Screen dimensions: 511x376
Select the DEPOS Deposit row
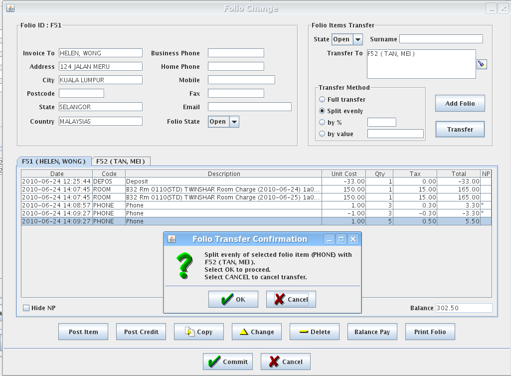(256, 182)
